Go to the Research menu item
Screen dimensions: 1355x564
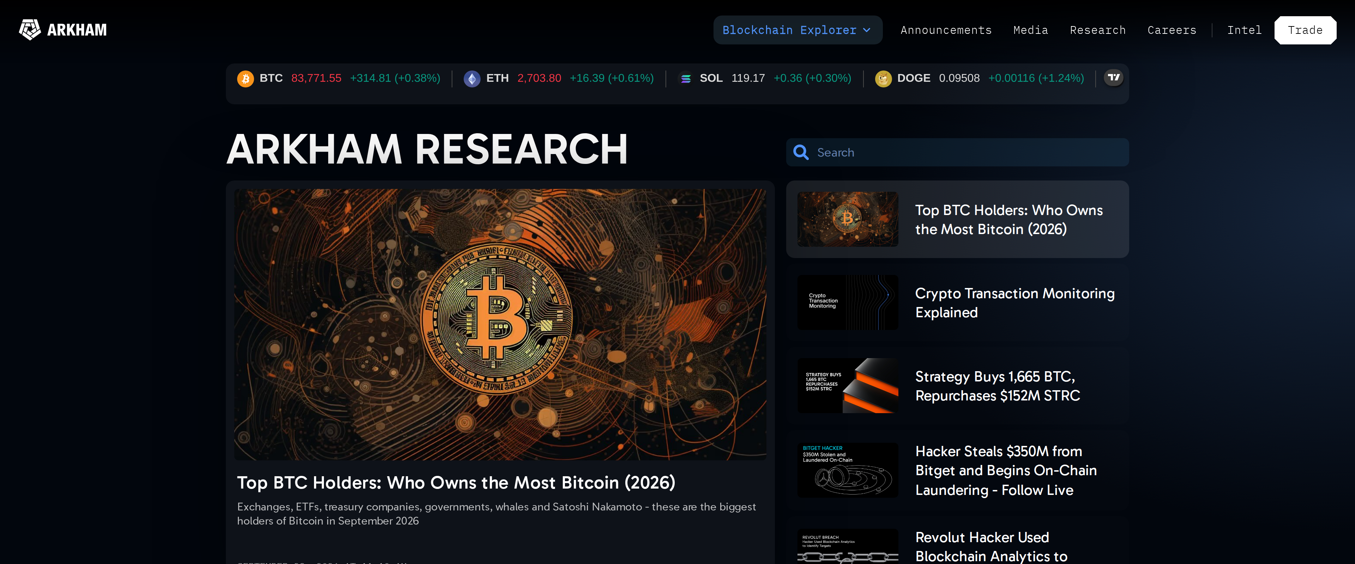tap(1098, 30)
